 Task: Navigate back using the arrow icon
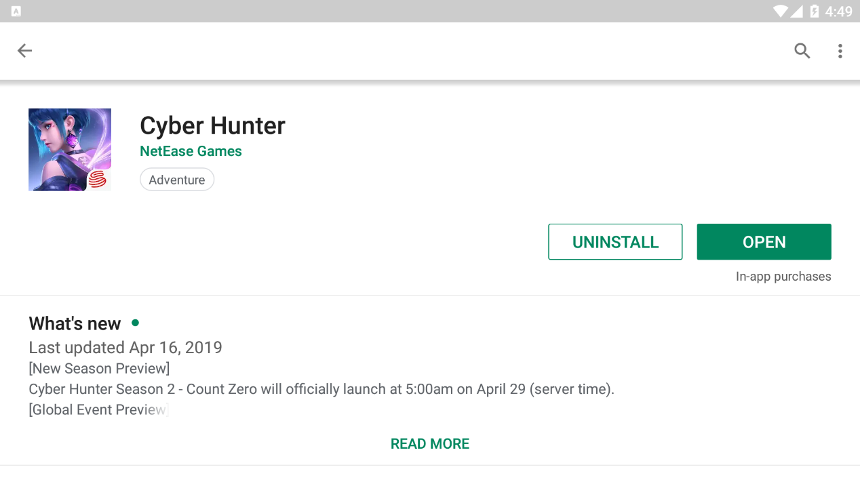pyautogui.click(x=24, y=50)
